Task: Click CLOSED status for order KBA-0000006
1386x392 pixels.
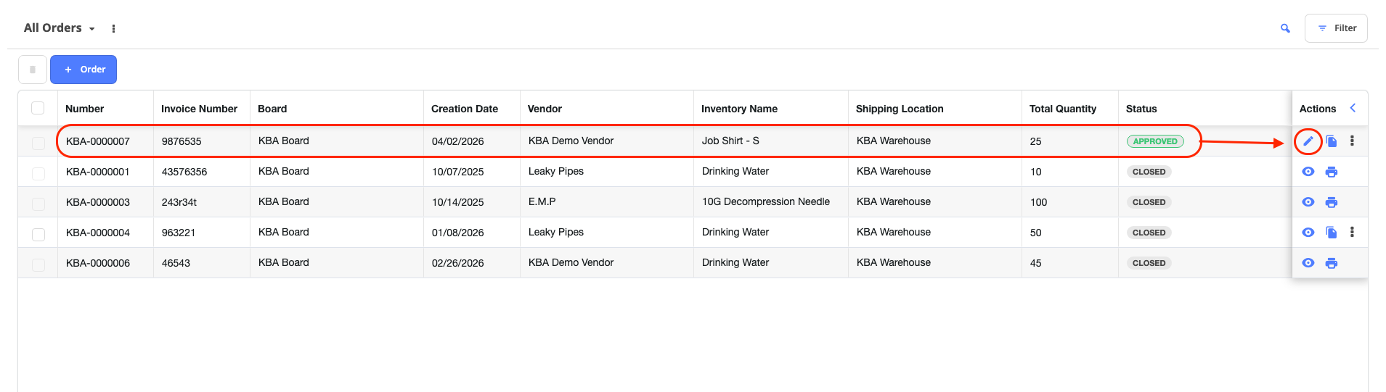Action: (1149, 263)
